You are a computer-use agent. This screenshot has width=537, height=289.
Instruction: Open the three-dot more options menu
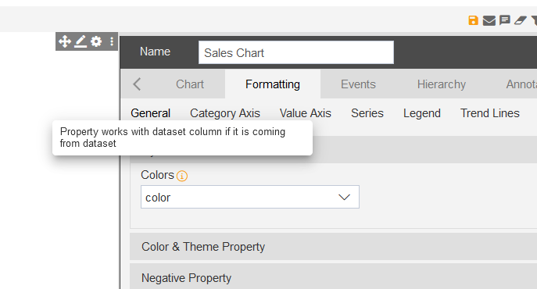tap(112, 41)
